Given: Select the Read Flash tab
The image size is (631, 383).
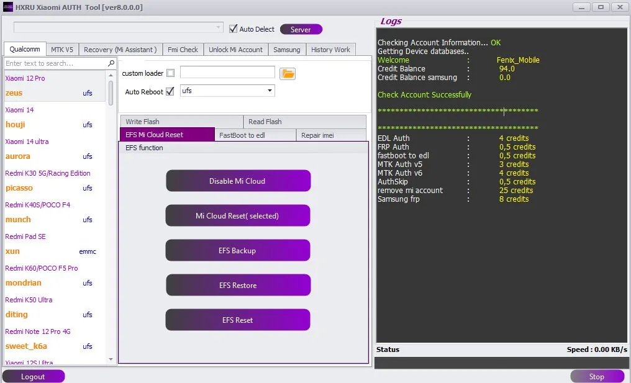Looking at the screenshot, I should (305, 122).
